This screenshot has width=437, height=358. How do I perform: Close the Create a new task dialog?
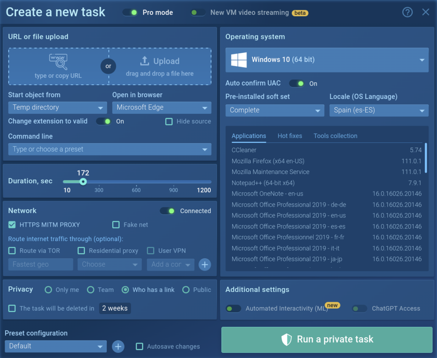pyautogui.click(x=425, y=12)
